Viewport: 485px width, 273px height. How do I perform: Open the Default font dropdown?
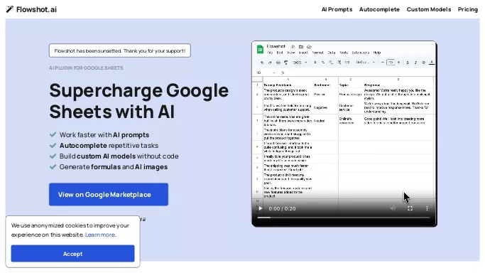pos(365,63)
